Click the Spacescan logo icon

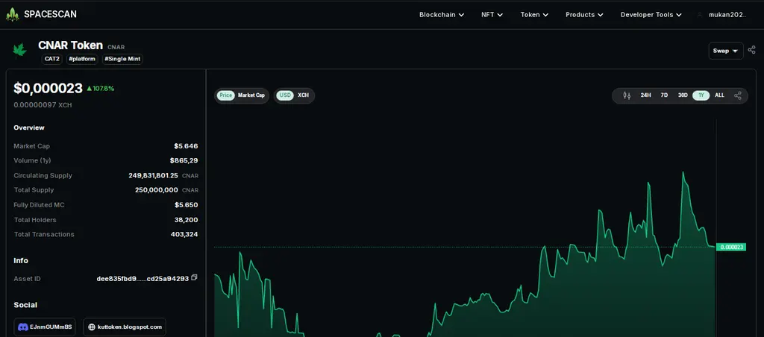tap(12, 14)
